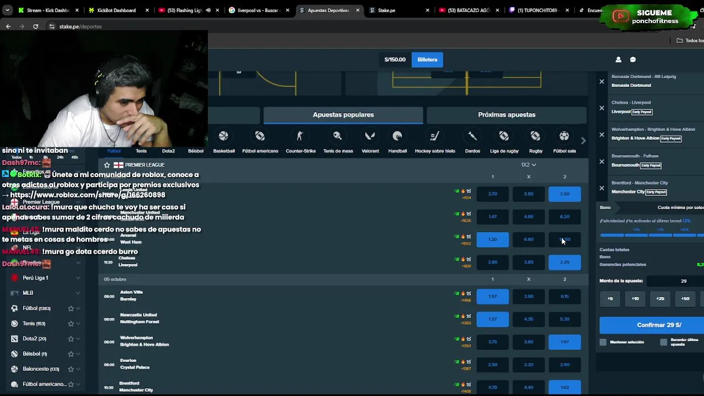The image size is (704, 396).
Task: Click the bonus progress bar
Action: tap(652, 235)
